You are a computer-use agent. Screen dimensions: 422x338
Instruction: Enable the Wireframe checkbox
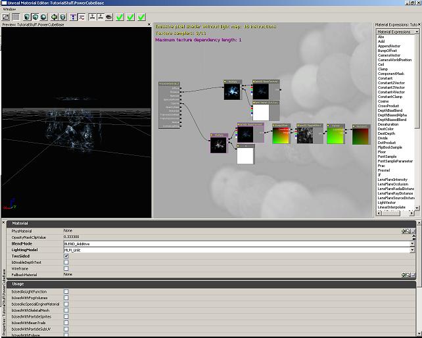66,268
